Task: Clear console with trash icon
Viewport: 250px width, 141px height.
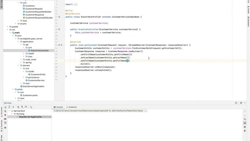Action: (x=245, y=131)
